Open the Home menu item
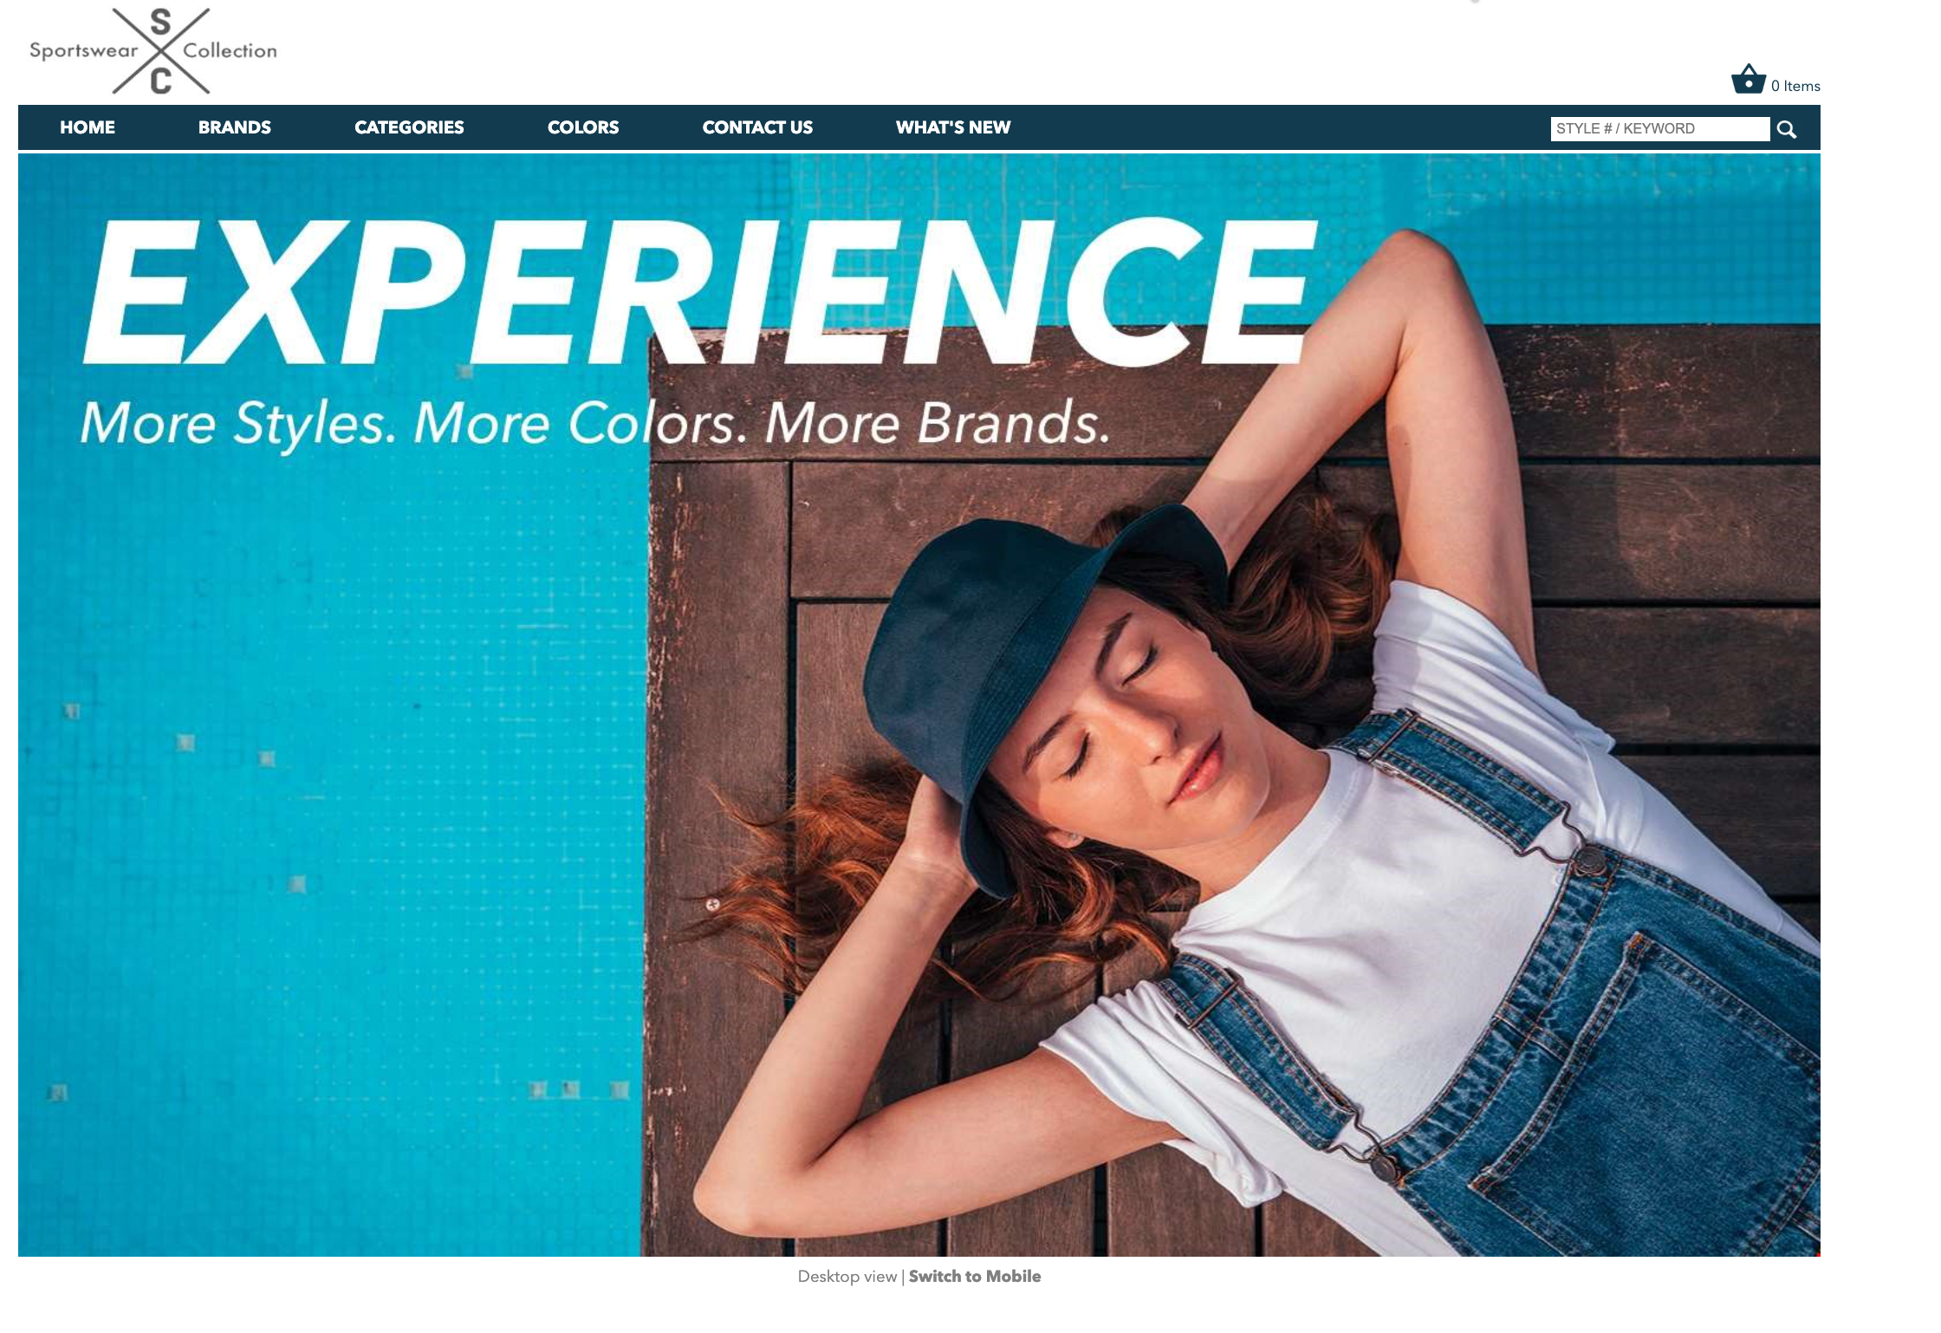This screenshot has width=1941, height=1333. click(88, 127)
